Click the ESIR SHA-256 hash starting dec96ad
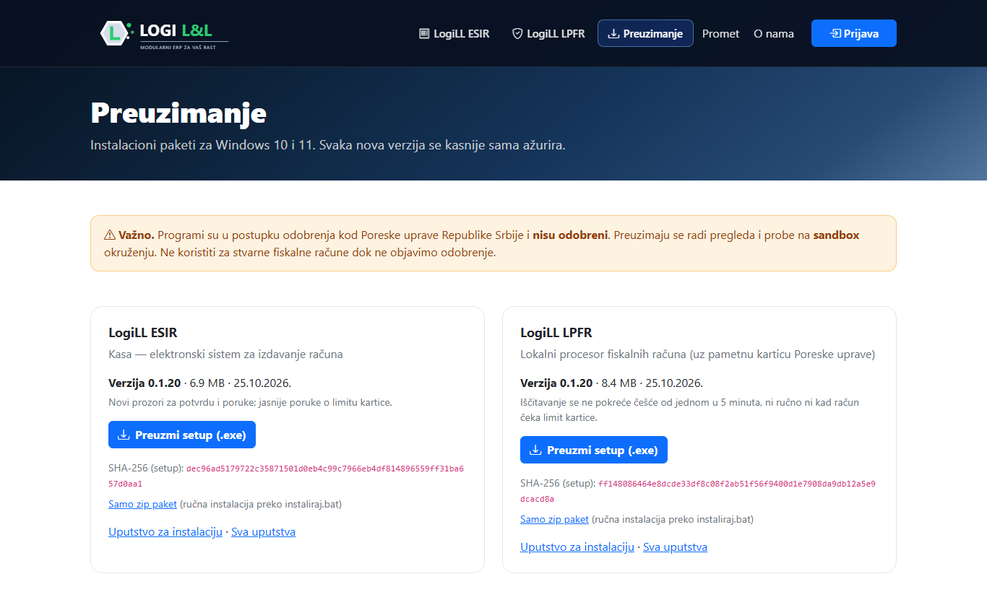 286,476
